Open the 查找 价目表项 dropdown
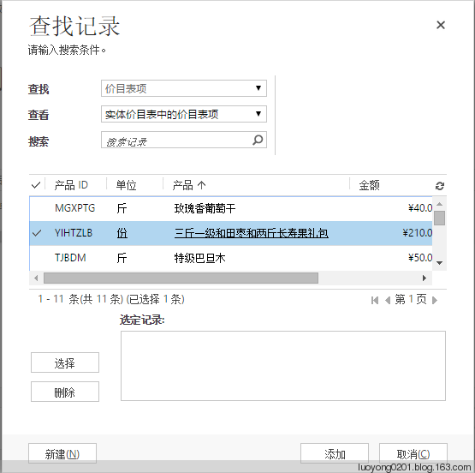This screenshot has width=475, height=473. coord(184,88)
